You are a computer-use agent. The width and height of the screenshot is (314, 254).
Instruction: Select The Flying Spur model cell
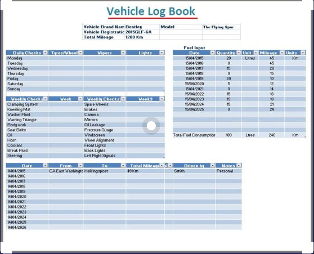click(221, 27)
